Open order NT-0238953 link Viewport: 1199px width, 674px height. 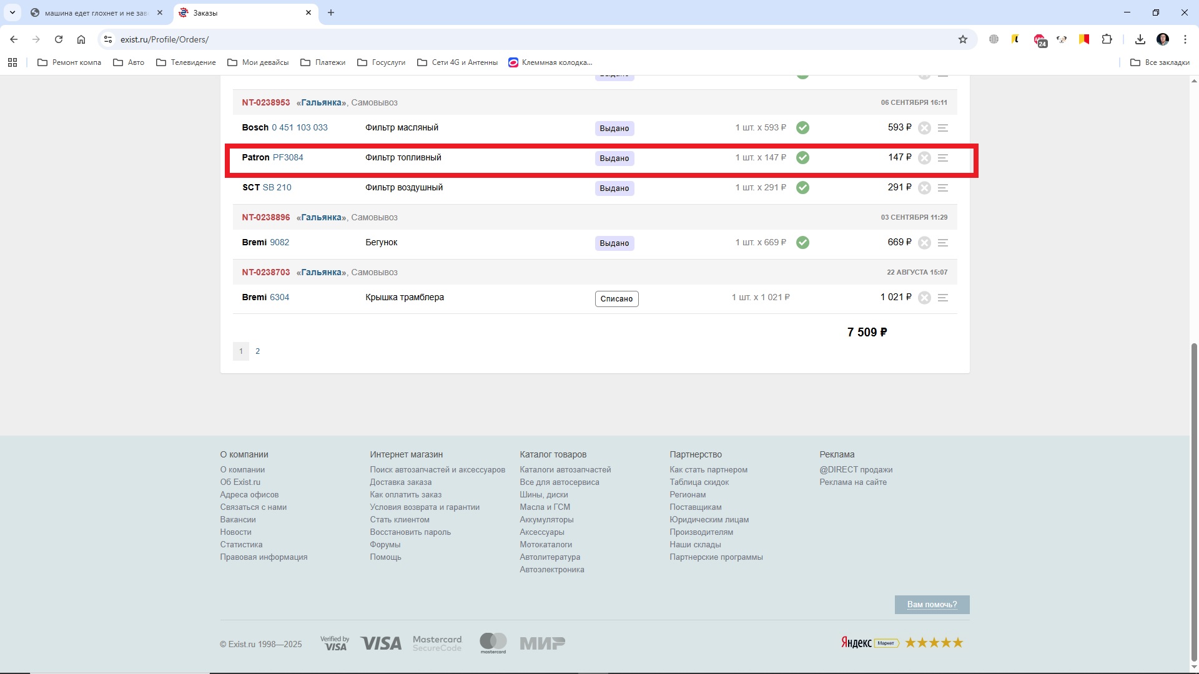coord(266,102)
